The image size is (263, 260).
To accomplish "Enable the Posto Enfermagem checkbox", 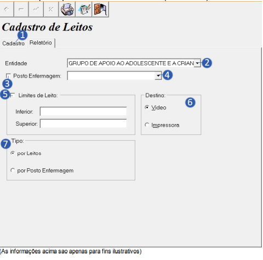I will 8,76.
